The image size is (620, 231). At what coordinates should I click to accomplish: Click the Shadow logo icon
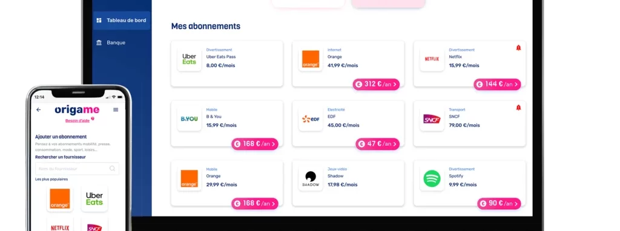[x=311, y=178]
